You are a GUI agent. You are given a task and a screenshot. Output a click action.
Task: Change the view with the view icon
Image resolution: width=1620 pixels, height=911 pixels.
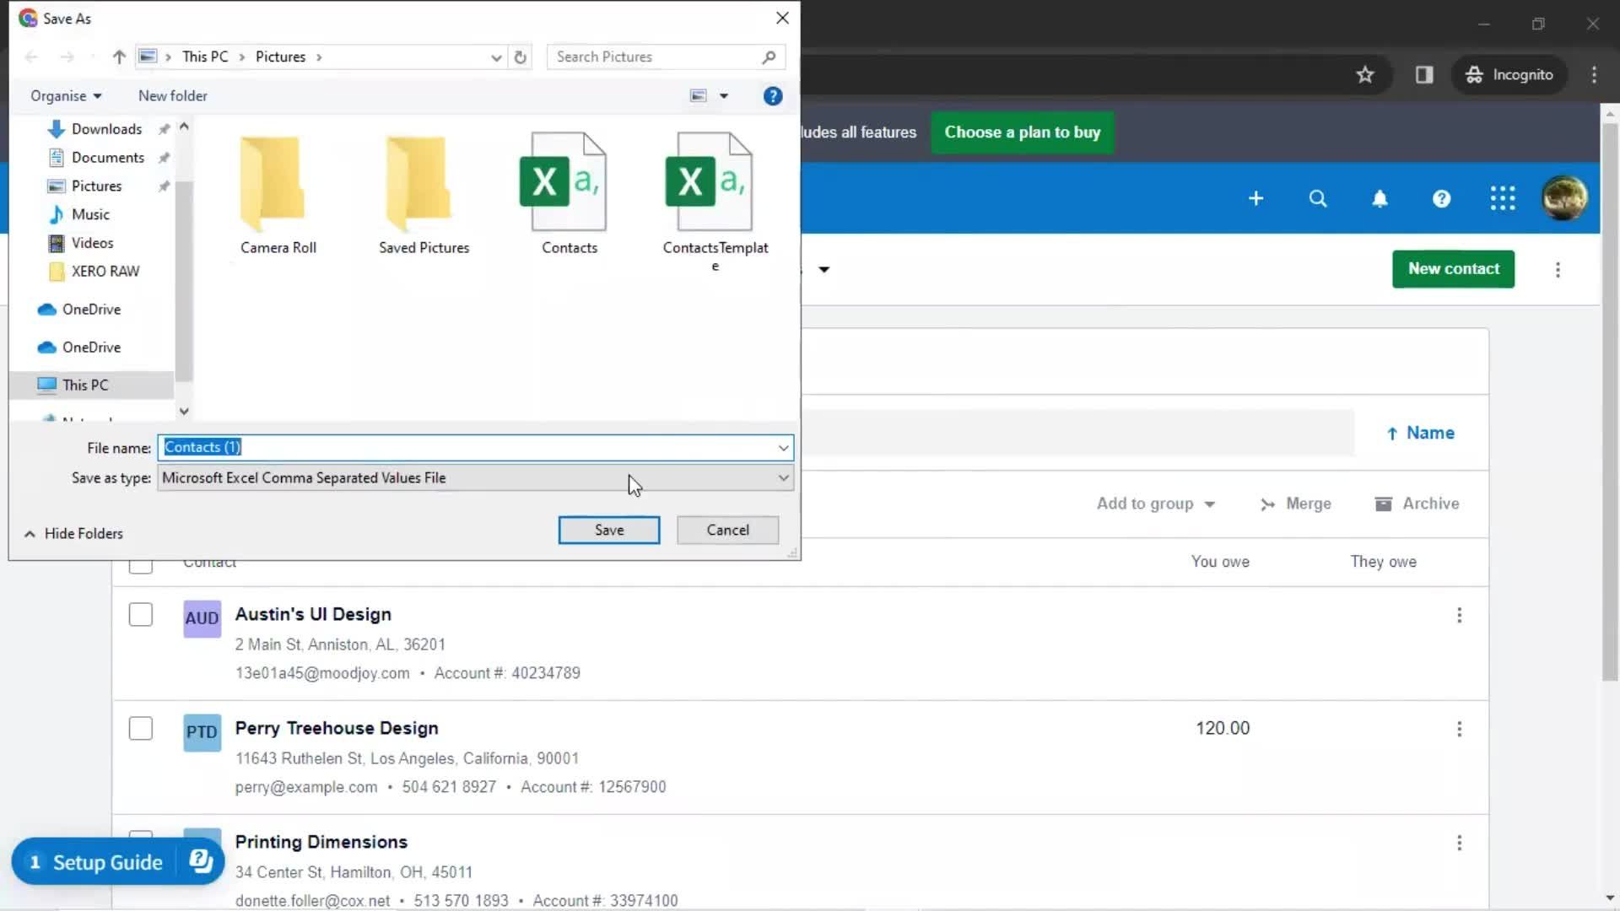[698, 95]
